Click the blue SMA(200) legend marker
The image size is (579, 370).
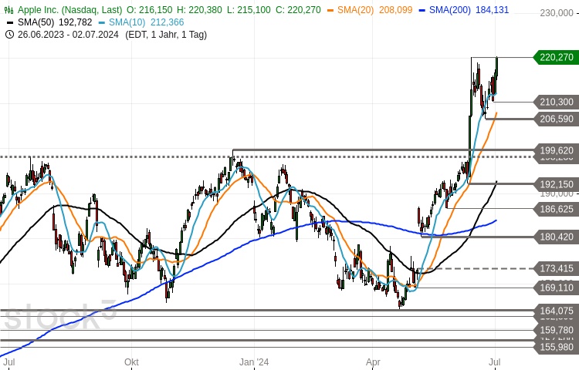click(422, 10)
